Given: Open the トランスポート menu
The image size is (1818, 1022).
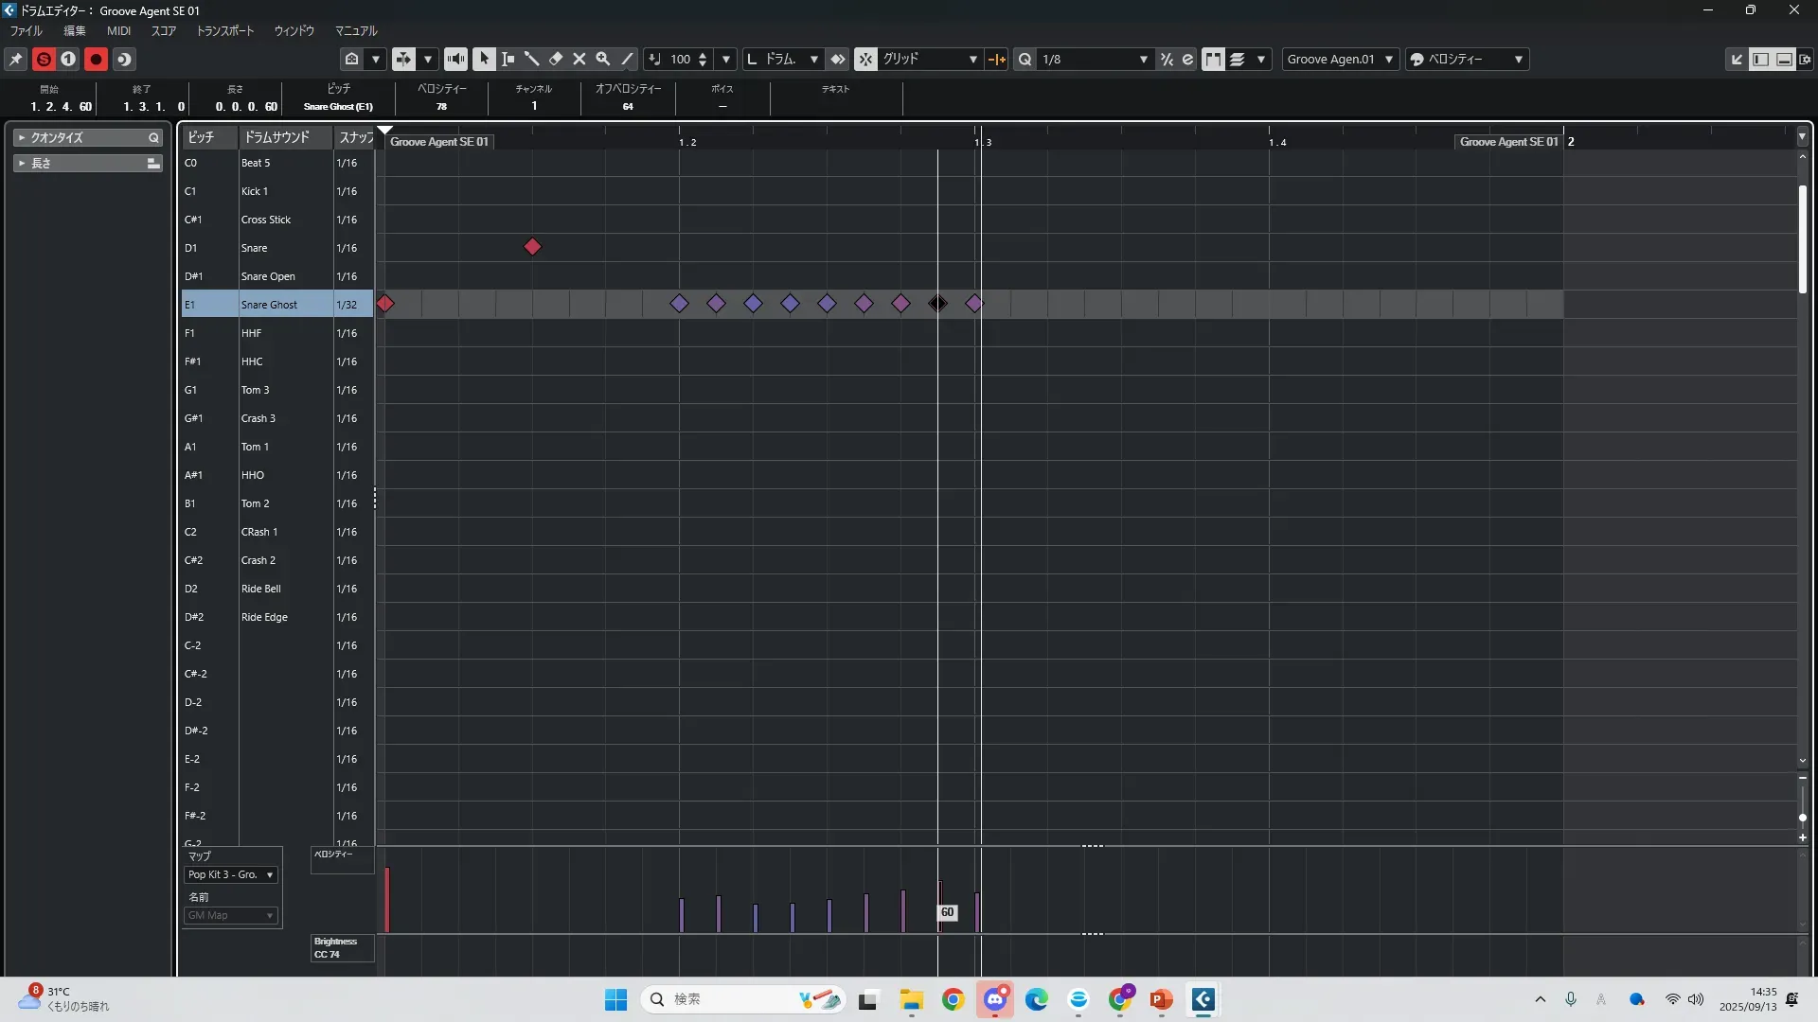Looking at the screenshot, I should point(225,30).
